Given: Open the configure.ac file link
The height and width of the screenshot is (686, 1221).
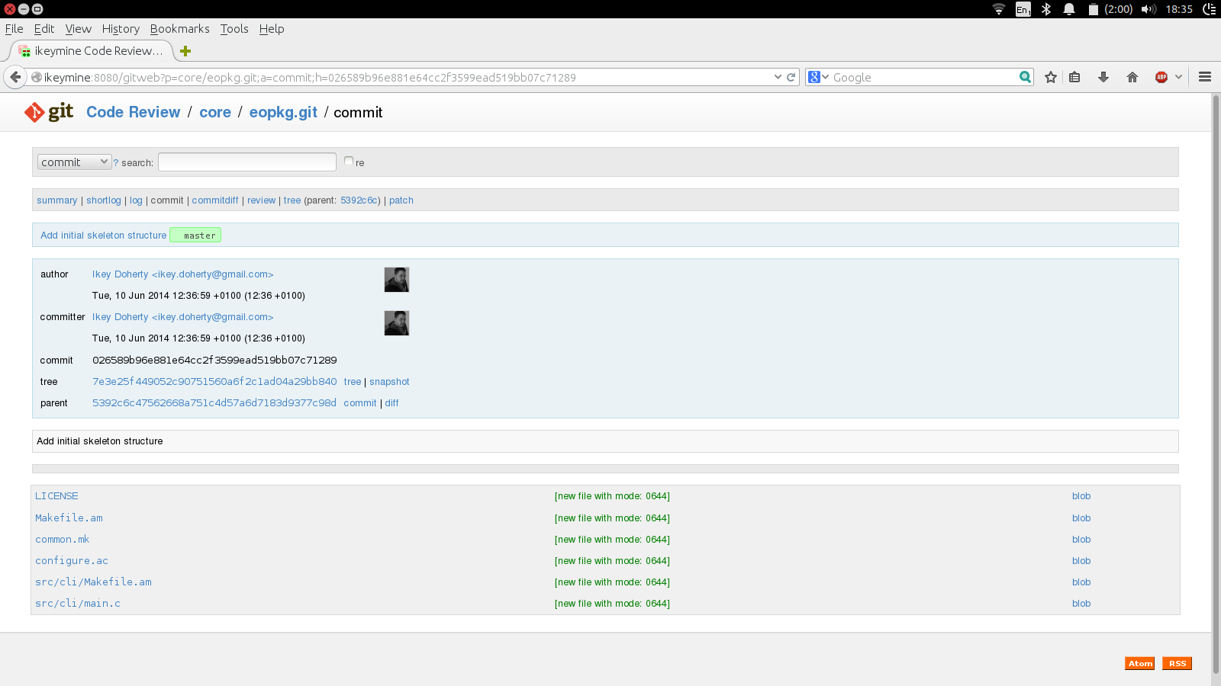Looking at the screenshot, I should pyautogui.click(x=72, y=561).
